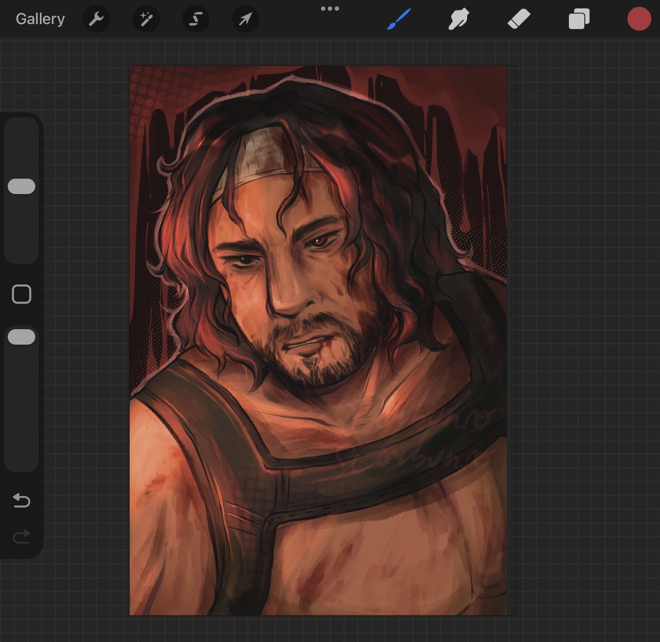Return to the Gallery
The image size is (660, 642).
[x=40, y=19]
